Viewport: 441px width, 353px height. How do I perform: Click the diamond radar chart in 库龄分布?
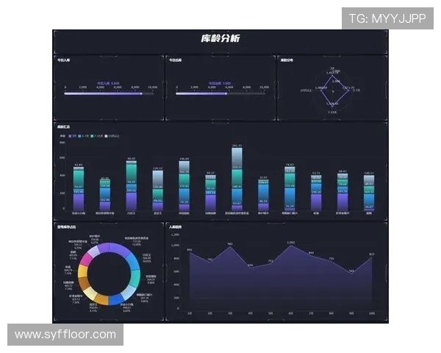tap(332, 91)
